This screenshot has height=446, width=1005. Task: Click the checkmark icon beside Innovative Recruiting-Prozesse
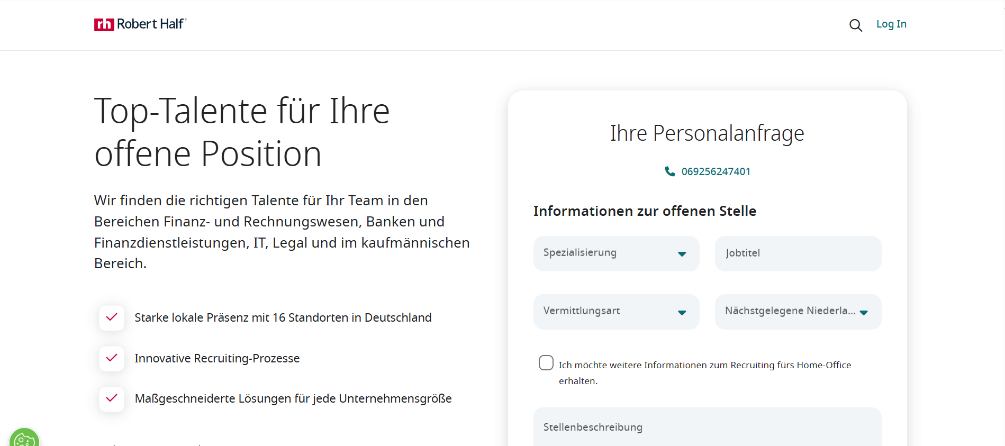112,358
